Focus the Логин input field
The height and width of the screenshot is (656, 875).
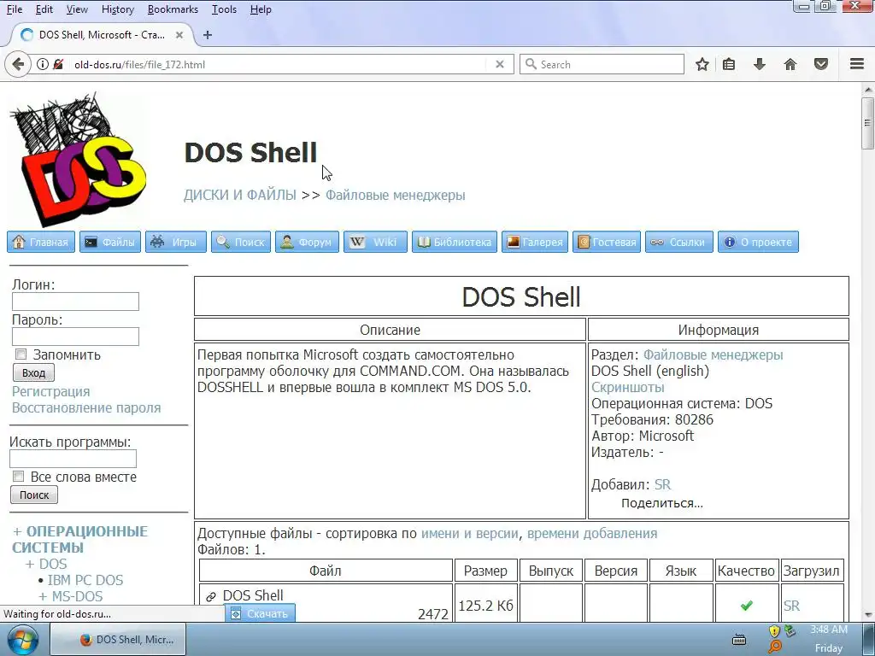pos(75,302)
